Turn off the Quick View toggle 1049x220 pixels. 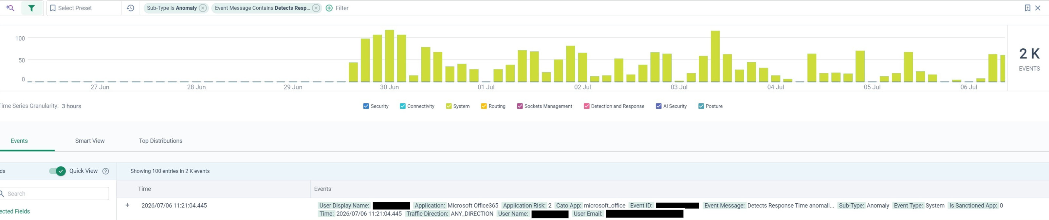click(57, 171)
